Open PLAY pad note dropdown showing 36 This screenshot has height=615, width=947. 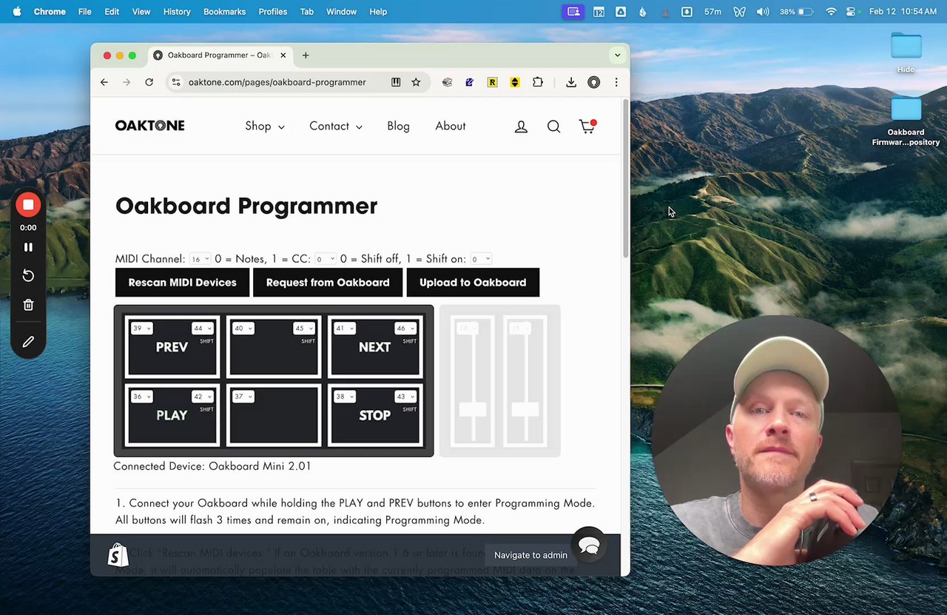(141, 397)
